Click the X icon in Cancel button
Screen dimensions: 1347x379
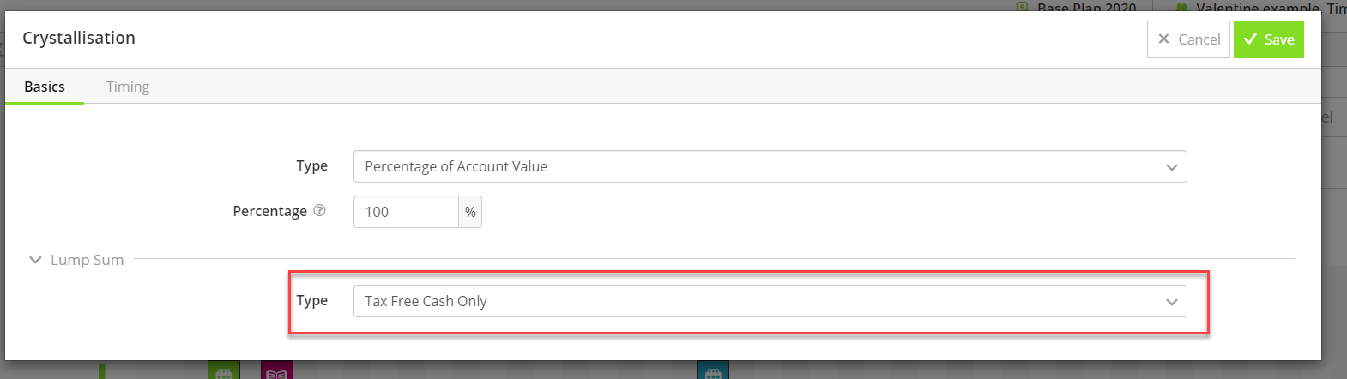pyautogui.click(x=1163, y=39)
